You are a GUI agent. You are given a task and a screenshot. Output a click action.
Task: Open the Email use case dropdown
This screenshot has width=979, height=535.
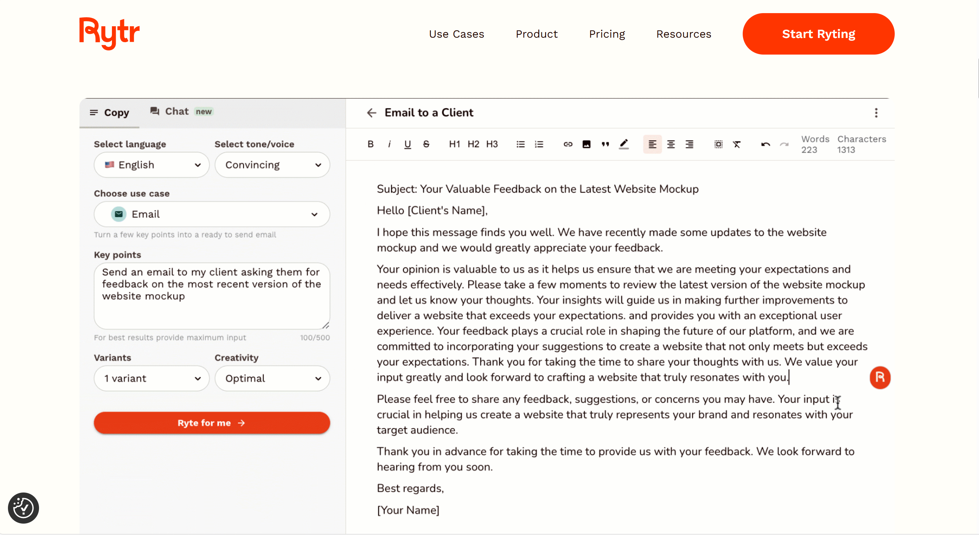pyautogui.click(x=212, y=214)
